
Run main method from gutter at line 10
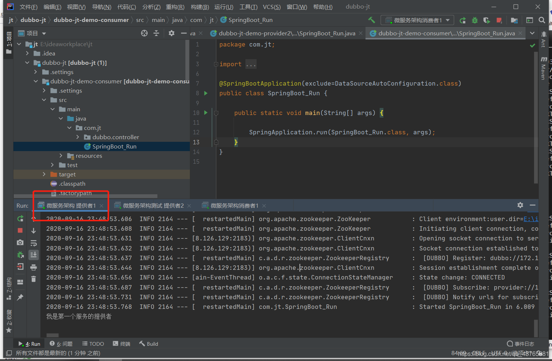click(x=206, y=112)
